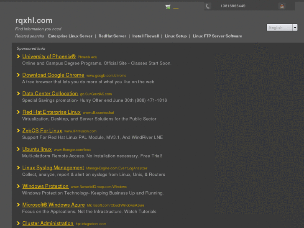Click the yellow dash beside cart icon
The width and height of the screenshot is (304, 228).
(x=176, y=8)
